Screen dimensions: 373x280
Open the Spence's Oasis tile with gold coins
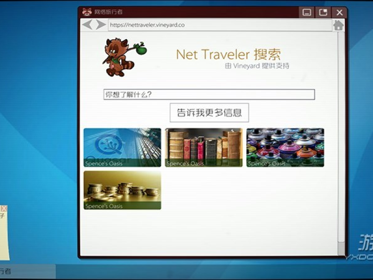tap(122, 190)
